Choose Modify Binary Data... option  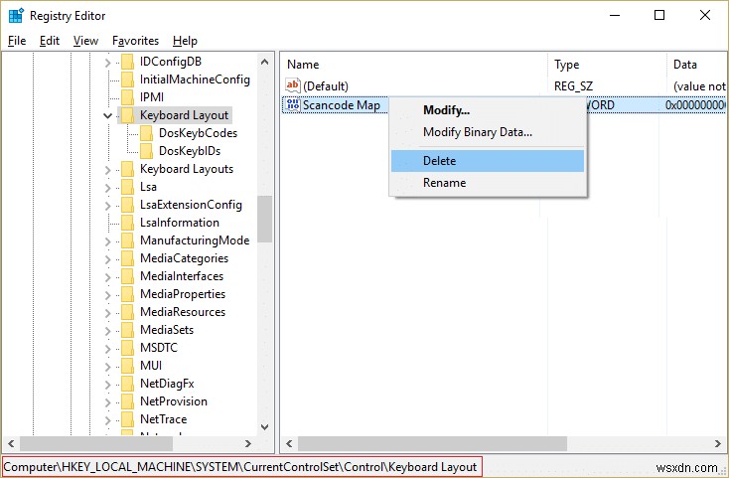(488, 132)
